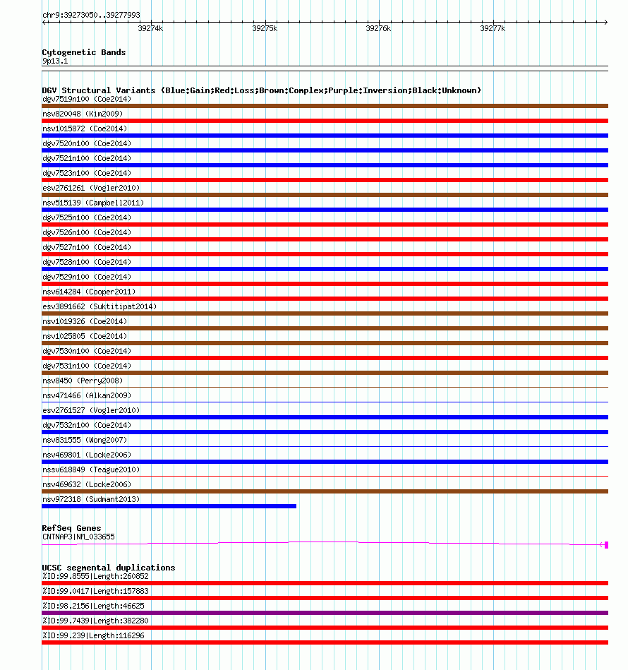
Task: Click nsv515139 (Campbell2011) label
Action: (x=93, y=203)
